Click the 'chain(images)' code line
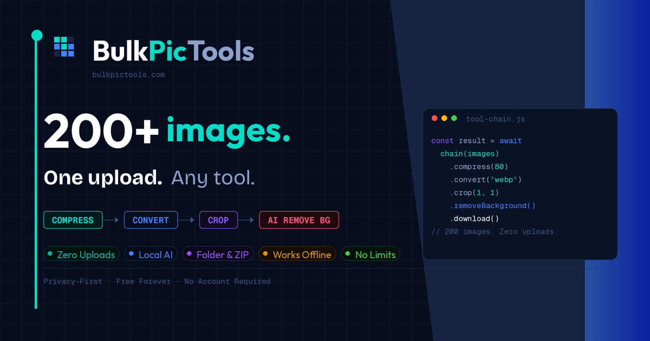The height and width of the screenshot is (341, 650). click(470, 154)
